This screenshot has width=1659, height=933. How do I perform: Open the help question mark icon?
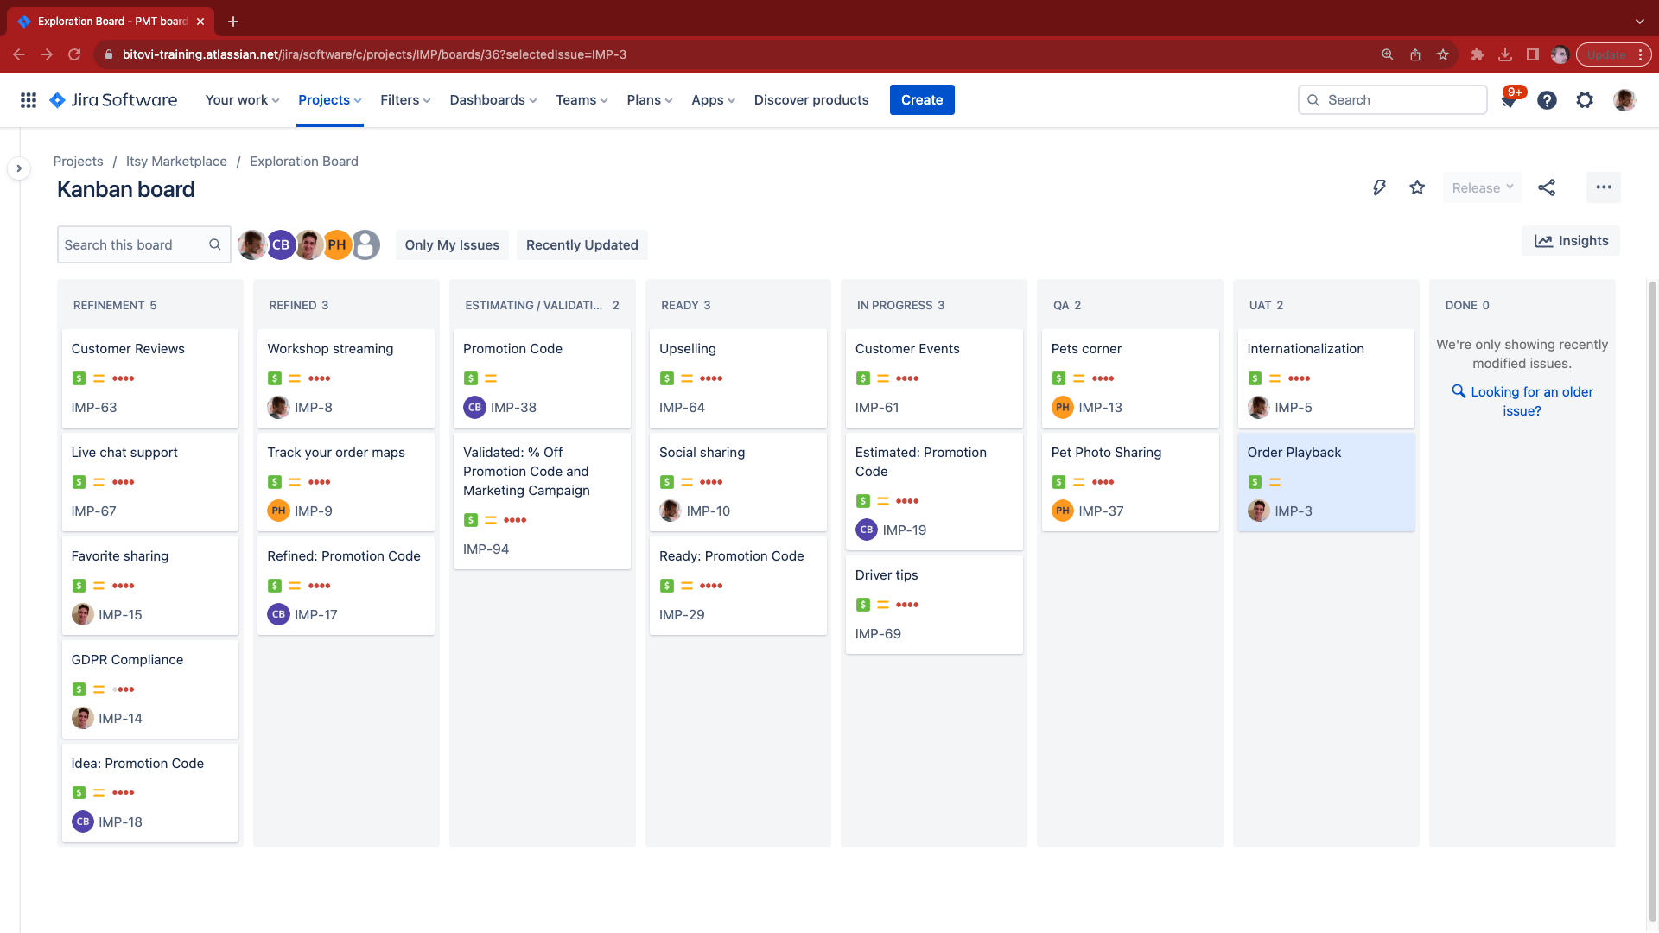click(1547, 100)
